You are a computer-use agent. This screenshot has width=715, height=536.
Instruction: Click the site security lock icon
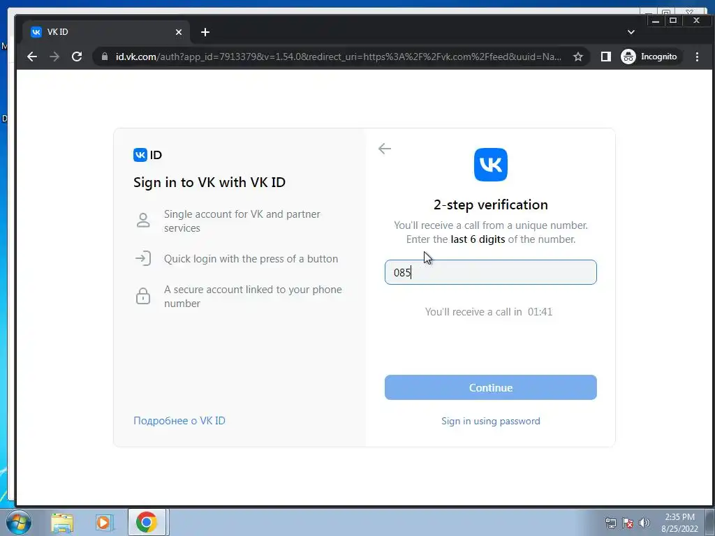105,57
